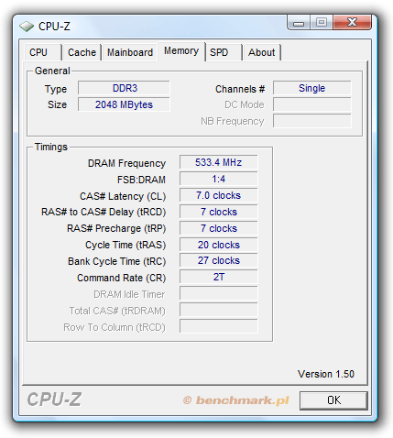The image size is (393, 438).
Task: Click the RAS# Precharge (tRP) label
Action: [x=116, y=228]
